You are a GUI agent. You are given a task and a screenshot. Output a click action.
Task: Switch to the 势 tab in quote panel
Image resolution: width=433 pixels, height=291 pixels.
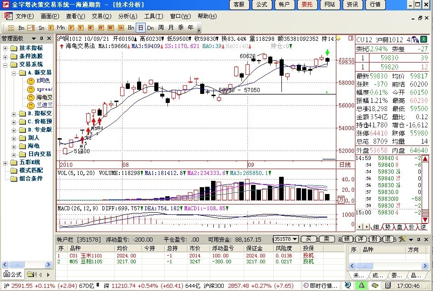pyautogui.click(x=388, y=227)
